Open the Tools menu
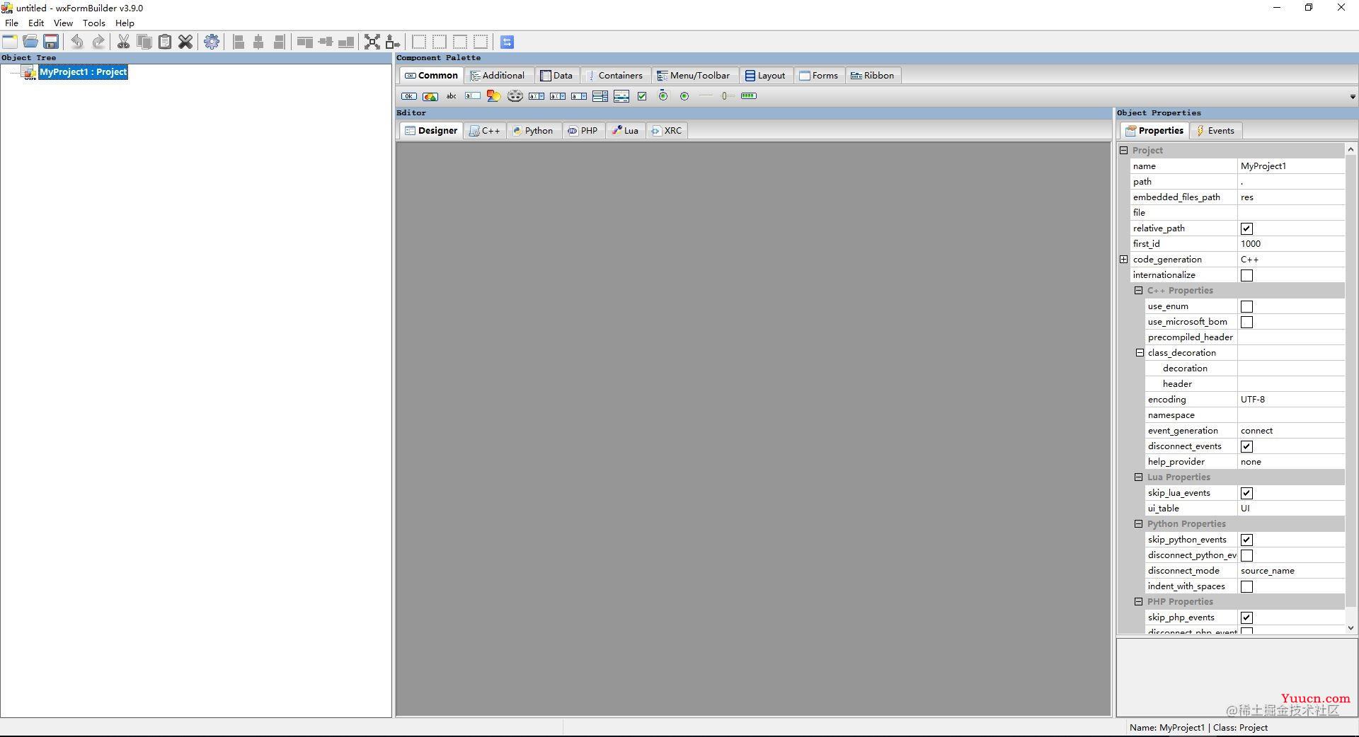1359x737 pixels. 93,23
